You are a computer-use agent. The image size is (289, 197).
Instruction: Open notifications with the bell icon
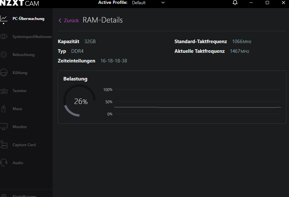pyautogui.click(x=235, y=3)
